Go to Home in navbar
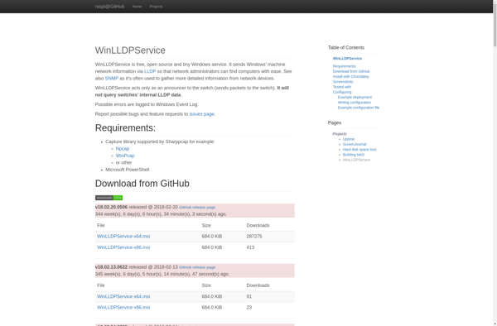This screenshot has width=497, height=326. pos(137,7)
